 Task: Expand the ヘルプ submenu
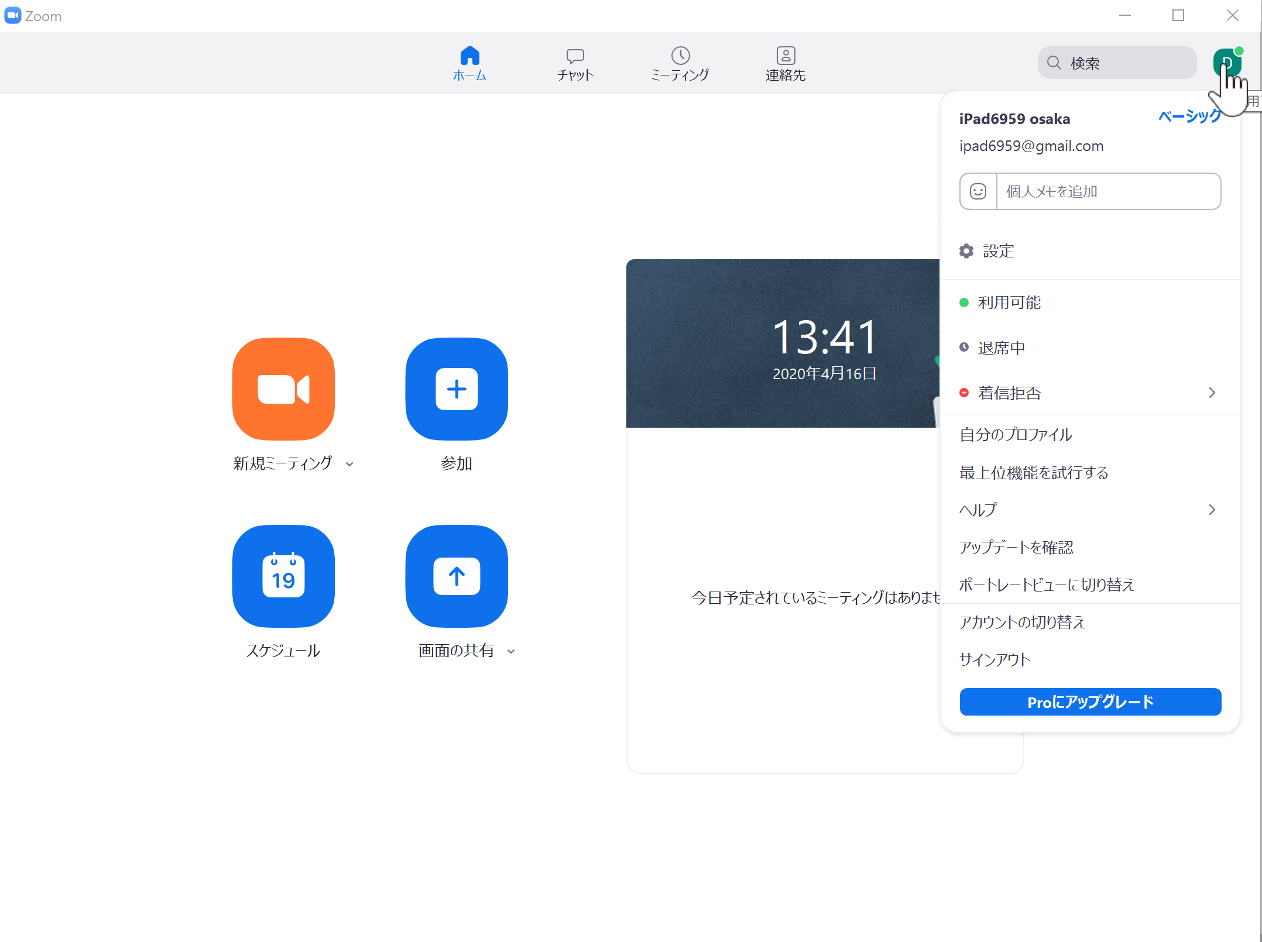[x=1090, y=510]
